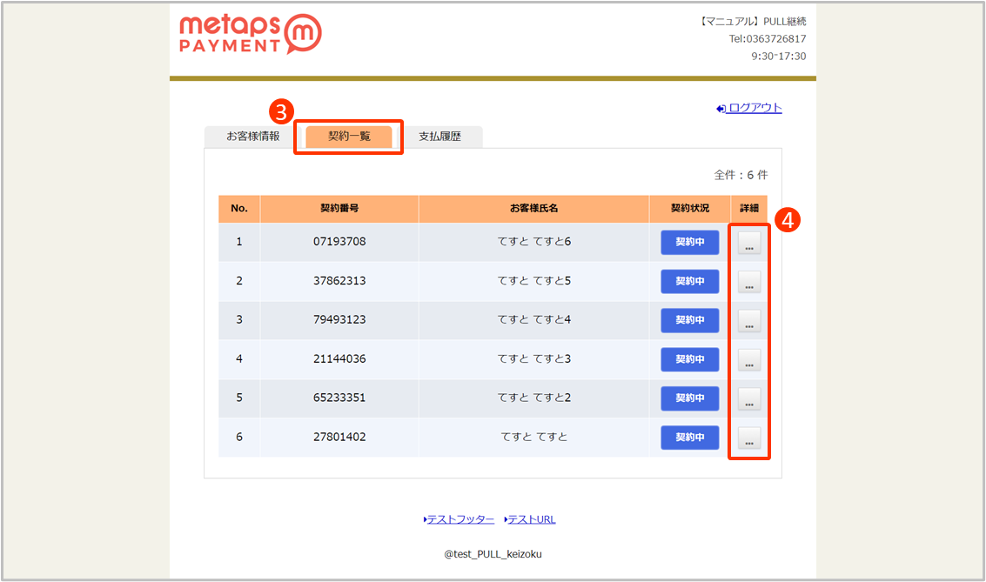Open details for contract 21144036
Viewport: 986px width, 582px height.
click(x=749, y=359)
